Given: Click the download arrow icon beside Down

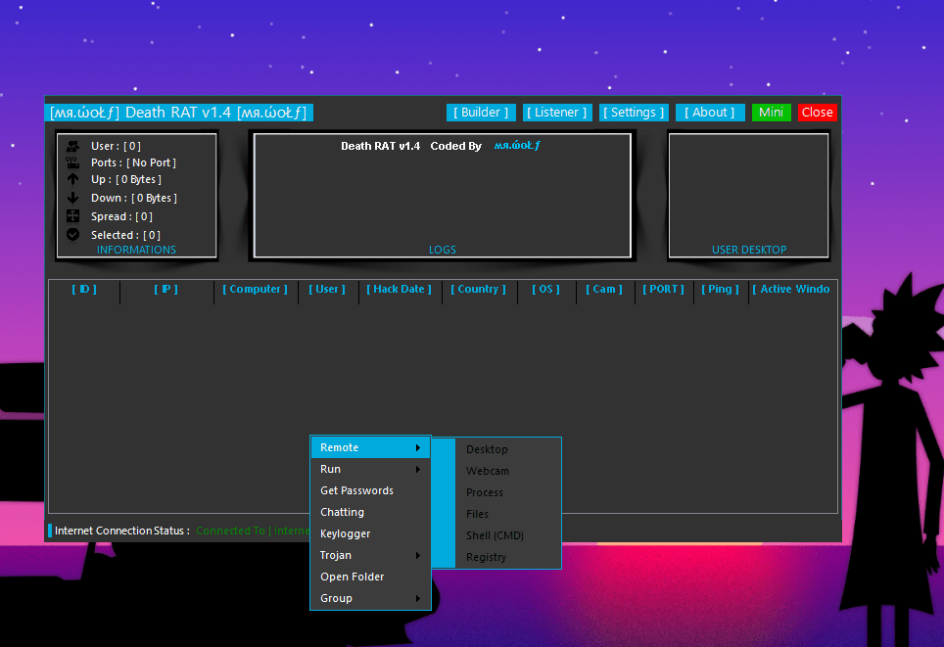Looking at the screenshot, I should (72, 198).
